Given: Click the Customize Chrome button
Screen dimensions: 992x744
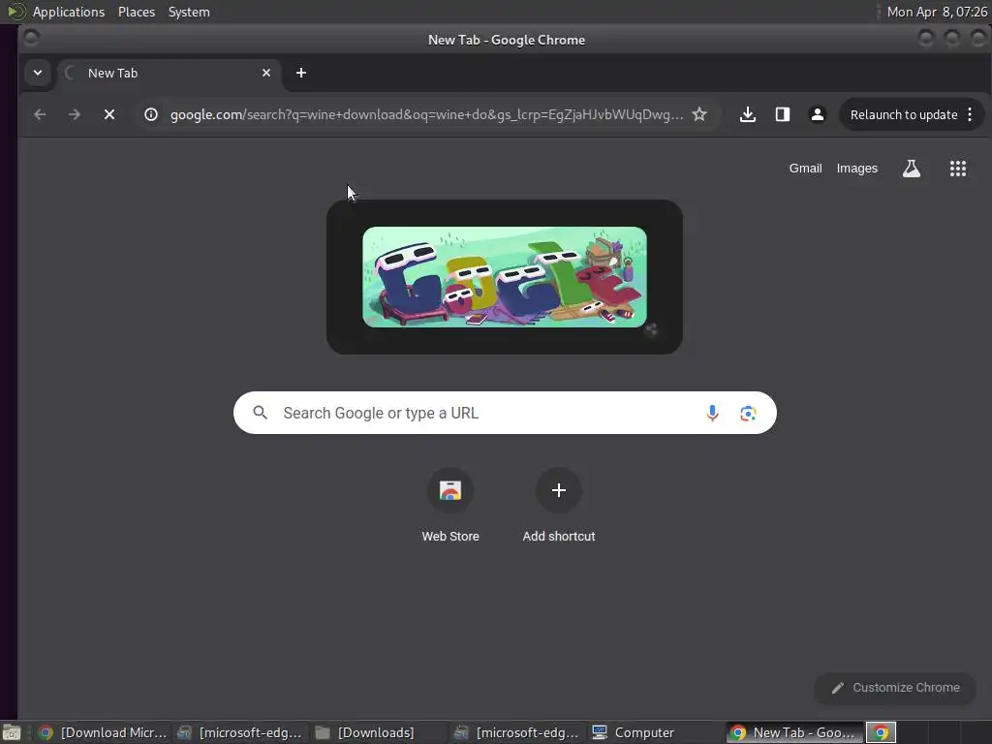Looking at the screenshot, I should 894,688.
